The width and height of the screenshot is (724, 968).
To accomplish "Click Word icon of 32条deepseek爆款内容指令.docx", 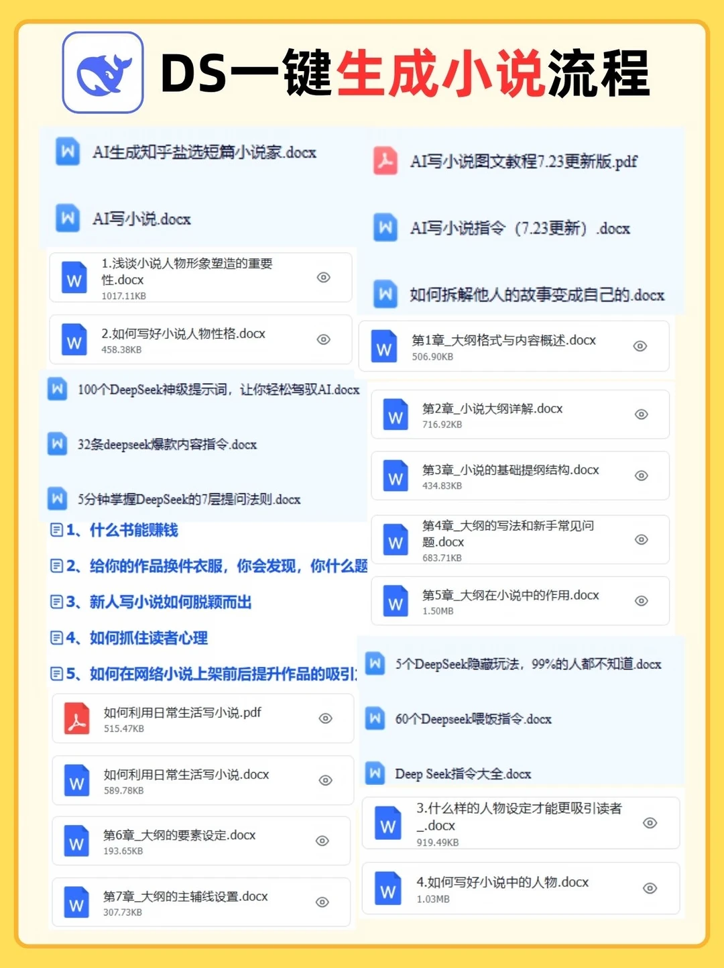I will [57, 444].
